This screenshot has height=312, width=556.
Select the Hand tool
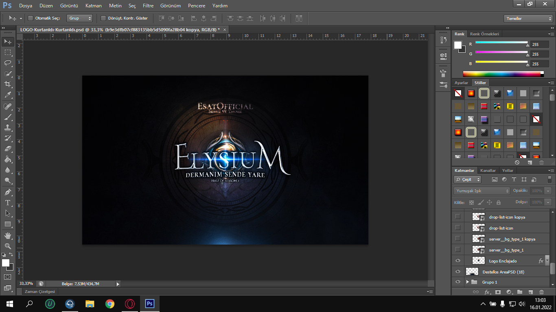tap(8, 235)
